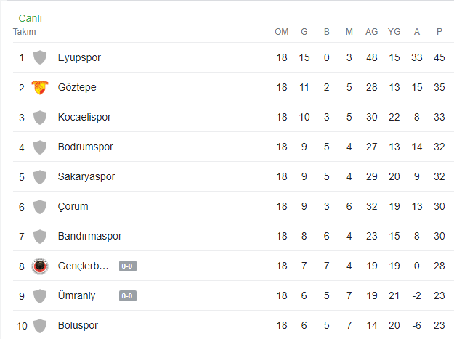Open the 0-0 live score badge for Ümraniyespor
454x339 pixels.
click(128, 296)
